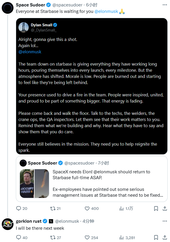The width and height of the screenshot is (170, 242).
Task: Repost Space Sudoer's post with 21 reposts
Action: [55, 208]
